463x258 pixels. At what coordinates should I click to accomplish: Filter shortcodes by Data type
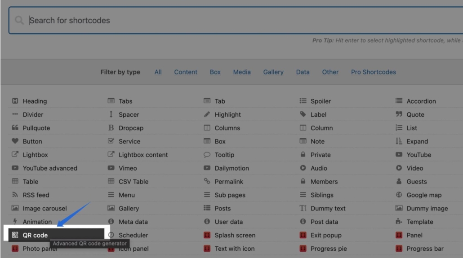[x=303, y=72]
